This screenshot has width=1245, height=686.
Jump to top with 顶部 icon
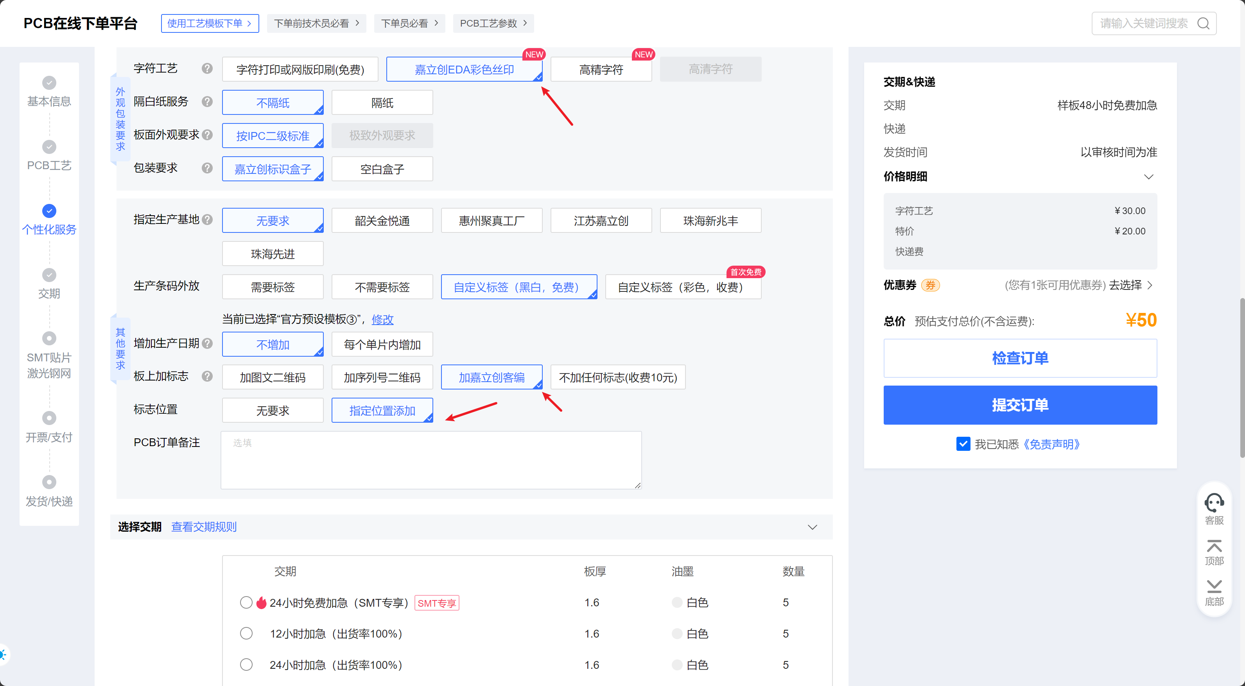(1214, 547)
